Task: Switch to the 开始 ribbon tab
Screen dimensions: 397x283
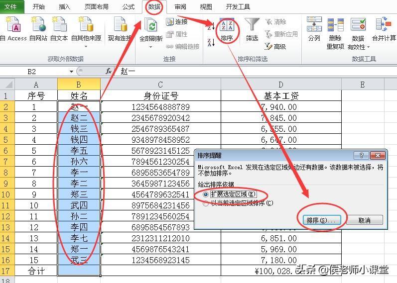Action: tap(39, 7)
